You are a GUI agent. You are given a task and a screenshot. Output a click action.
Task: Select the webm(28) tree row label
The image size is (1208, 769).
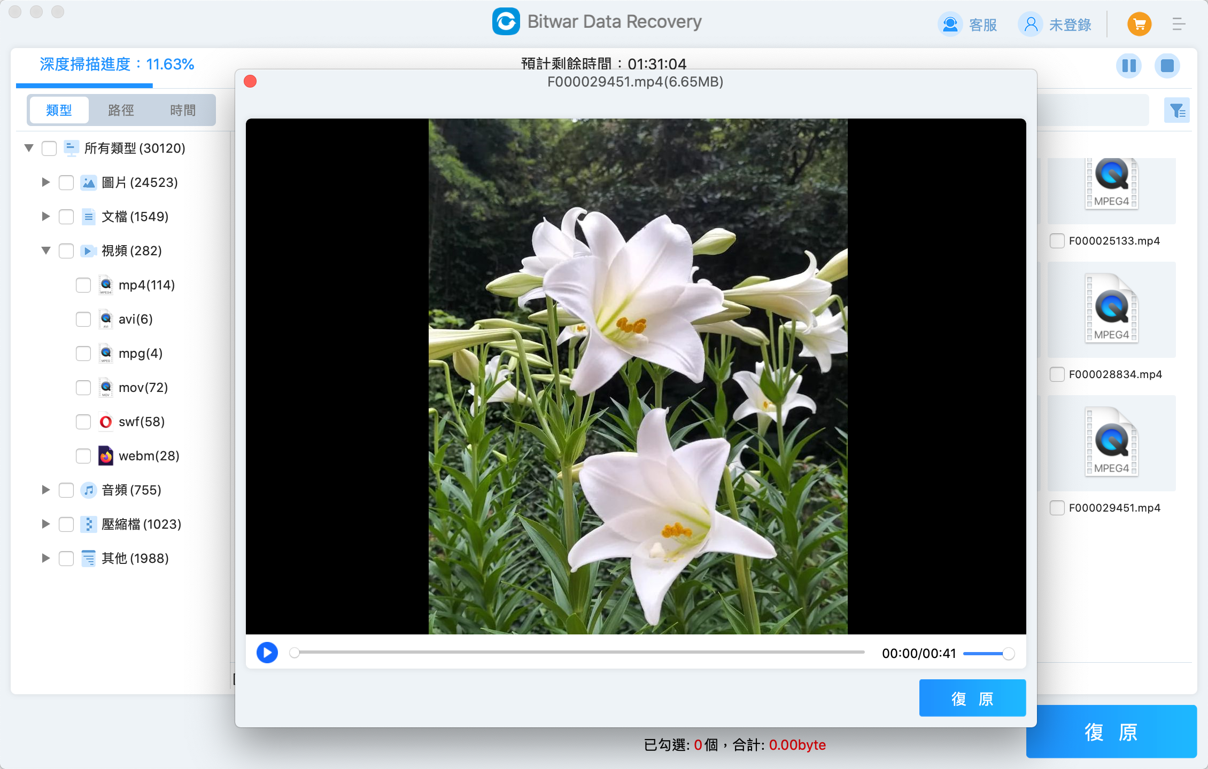click(x=149, y=456)
